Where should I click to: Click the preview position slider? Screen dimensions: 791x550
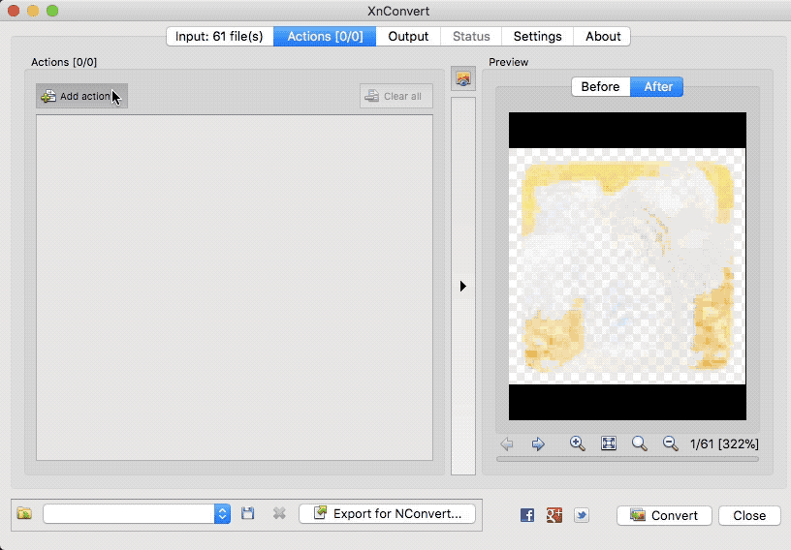click(x=627, y=459)
